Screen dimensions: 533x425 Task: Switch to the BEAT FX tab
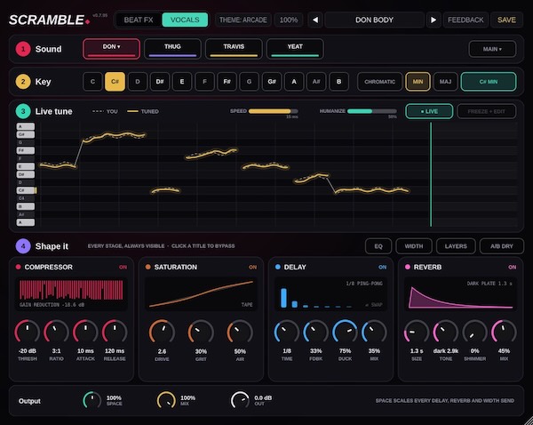(139, 20)
